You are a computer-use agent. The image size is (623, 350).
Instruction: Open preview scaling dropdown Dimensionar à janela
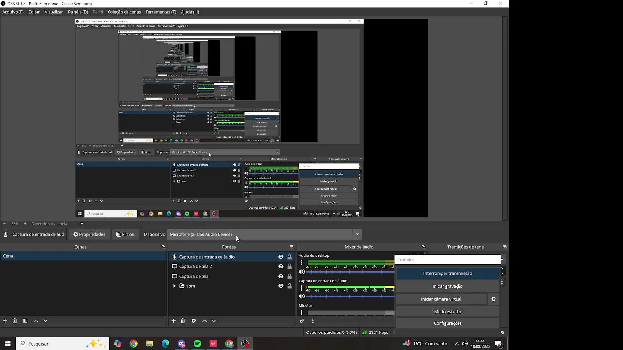(57, 224)
